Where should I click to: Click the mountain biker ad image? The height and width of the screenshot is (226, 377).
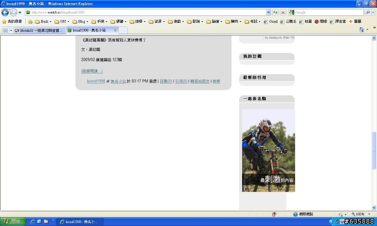pyautogui.click(x=269, y=151)
